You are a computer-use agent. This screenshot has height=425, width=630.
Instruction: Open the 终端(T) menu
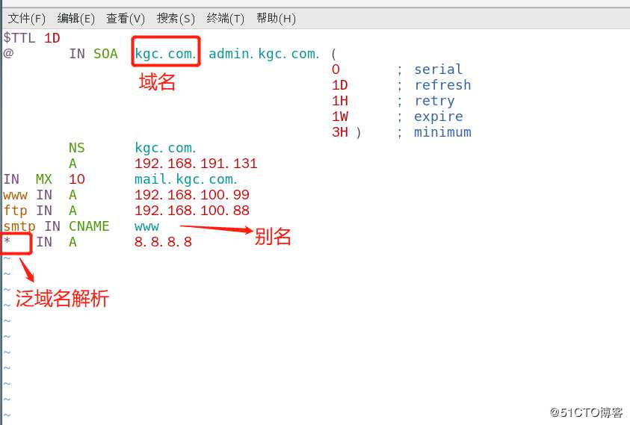(226, 19)
